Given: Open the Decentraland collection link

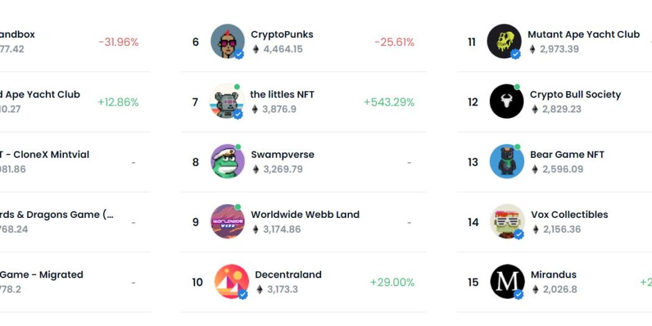Looking at the screenshot, I should [288, 275].
